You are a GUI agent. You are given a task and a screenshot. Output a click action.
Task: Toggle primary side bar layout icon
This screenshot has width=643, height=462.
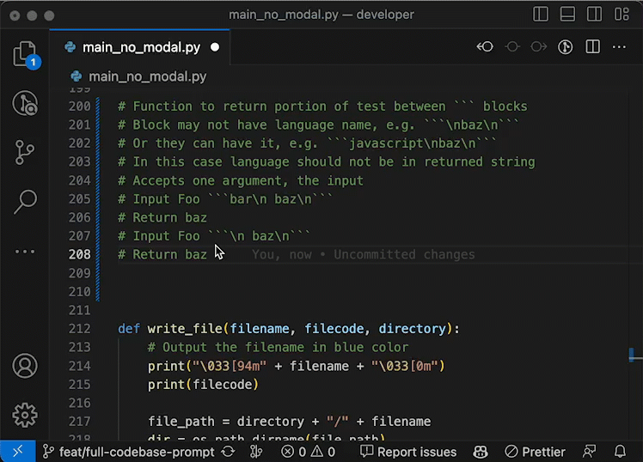[x=541, y=15]
